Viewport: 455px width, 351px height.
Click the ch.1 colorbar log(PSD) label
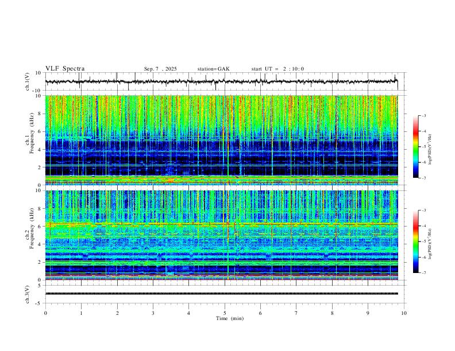coord(430,150)
